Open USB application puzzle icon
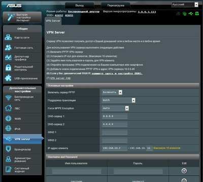Image resolution: width=203 pixels, height=182 pixels. point(8,78)
